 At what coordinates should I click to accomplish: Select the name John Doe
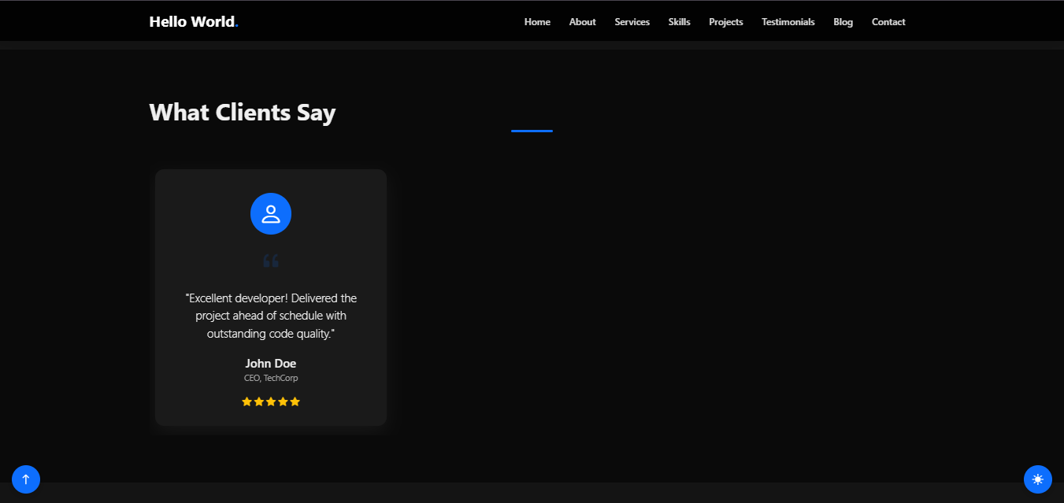click(x=271, y=363)
